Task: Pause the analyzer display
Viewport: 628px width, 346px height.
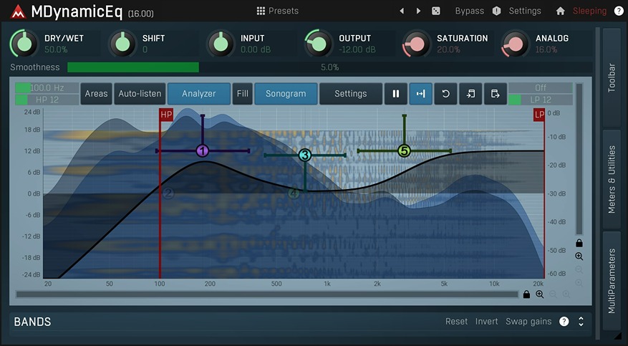Action: (x=395, y=94)
